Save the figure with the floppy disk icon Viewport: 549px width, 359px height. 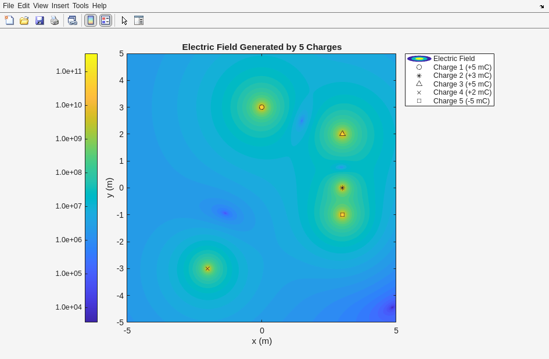(40, 20)
